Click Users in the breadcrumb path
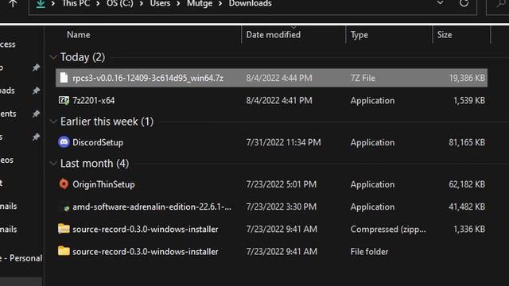509x286 pixels. click(160, 3)
